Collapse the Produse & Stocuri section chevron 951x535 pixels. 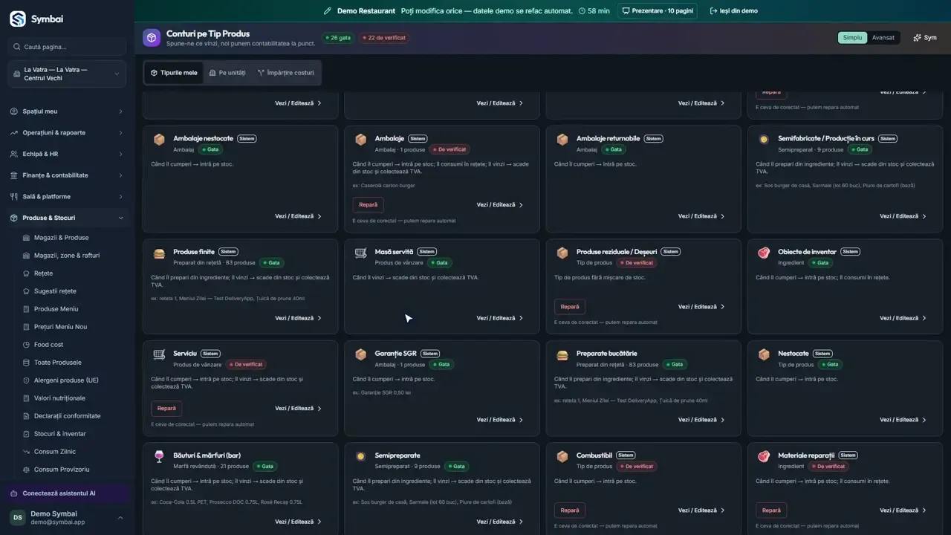120,218
